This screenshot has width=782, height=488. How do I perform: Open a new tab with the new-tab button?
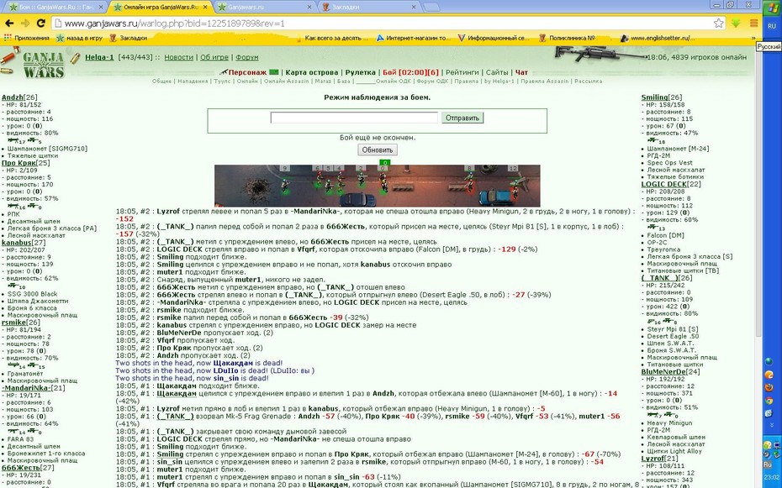click(431, 7)
